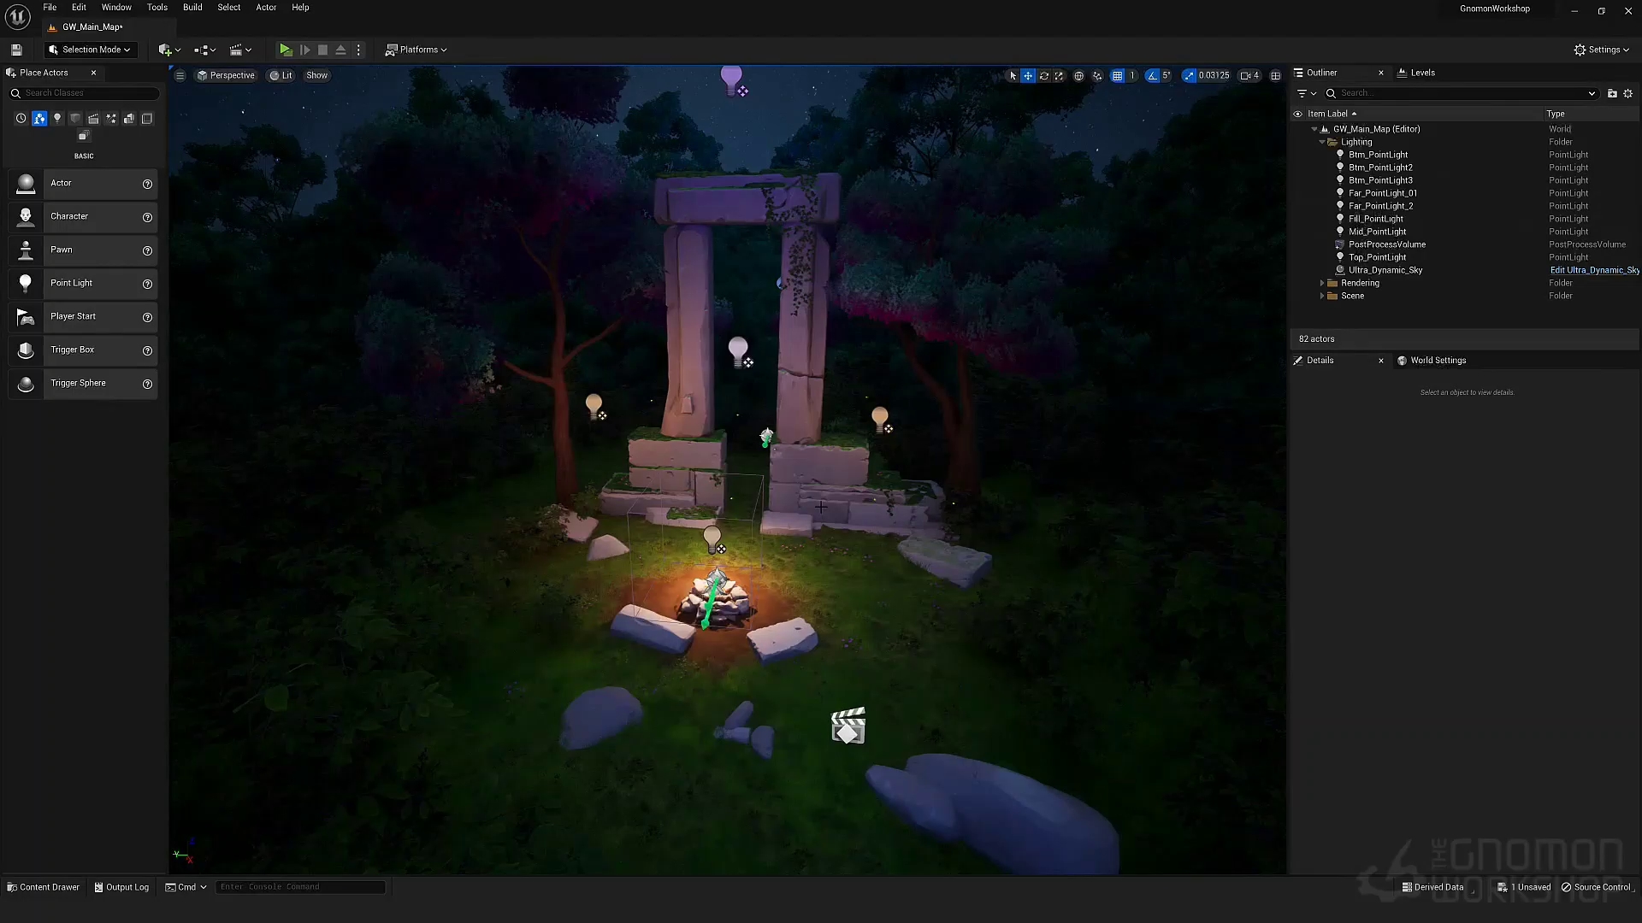Open the Selection Mode dropdown
1642x923 pixels.
(x=90, y=50)
